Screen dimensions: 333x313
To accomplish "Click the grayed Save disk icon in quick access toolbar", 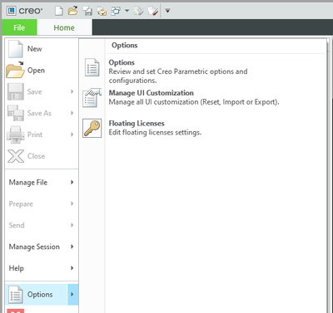I will click(x=87, y=11).
